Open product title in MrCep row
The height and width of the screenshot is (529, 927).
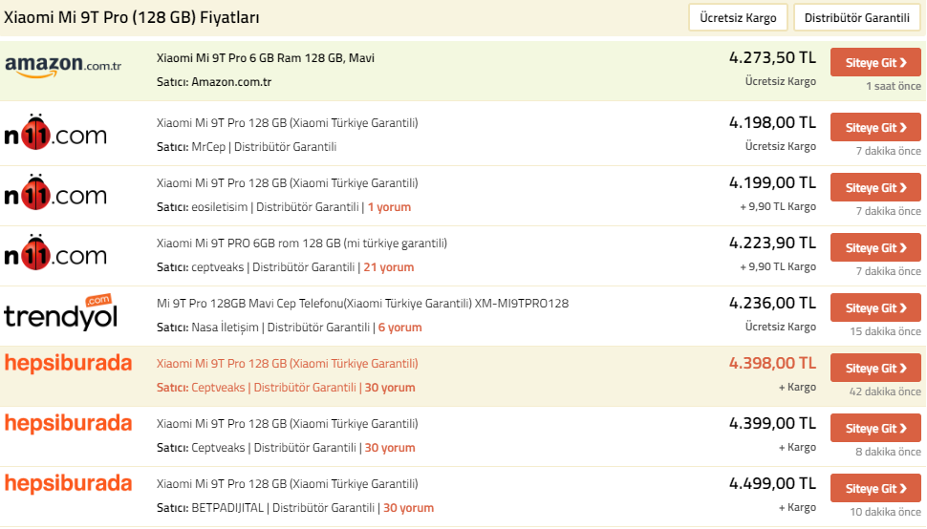[288, 123]
